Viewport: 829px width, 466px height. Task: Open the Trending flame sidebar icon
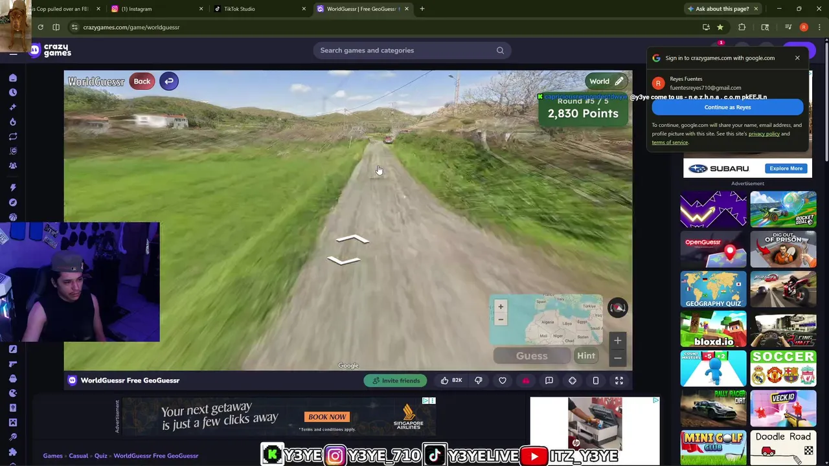point(12,122)
